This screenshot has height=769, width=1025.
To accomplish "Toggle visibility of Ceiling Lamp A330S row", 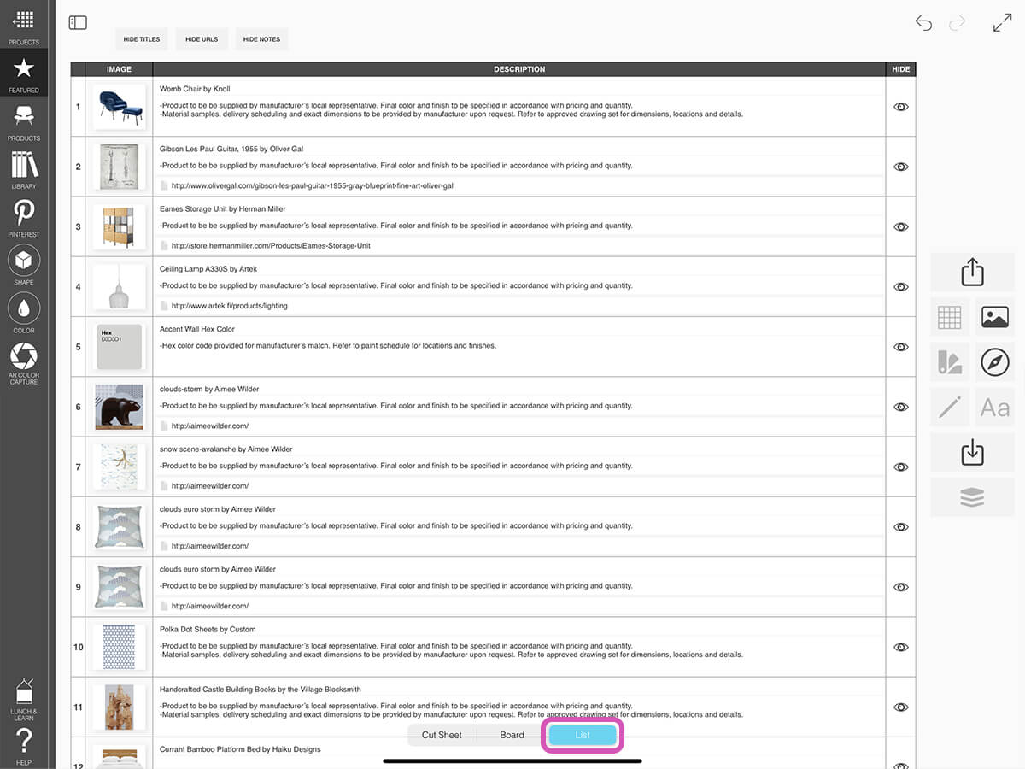I will [x=900, y=287].
